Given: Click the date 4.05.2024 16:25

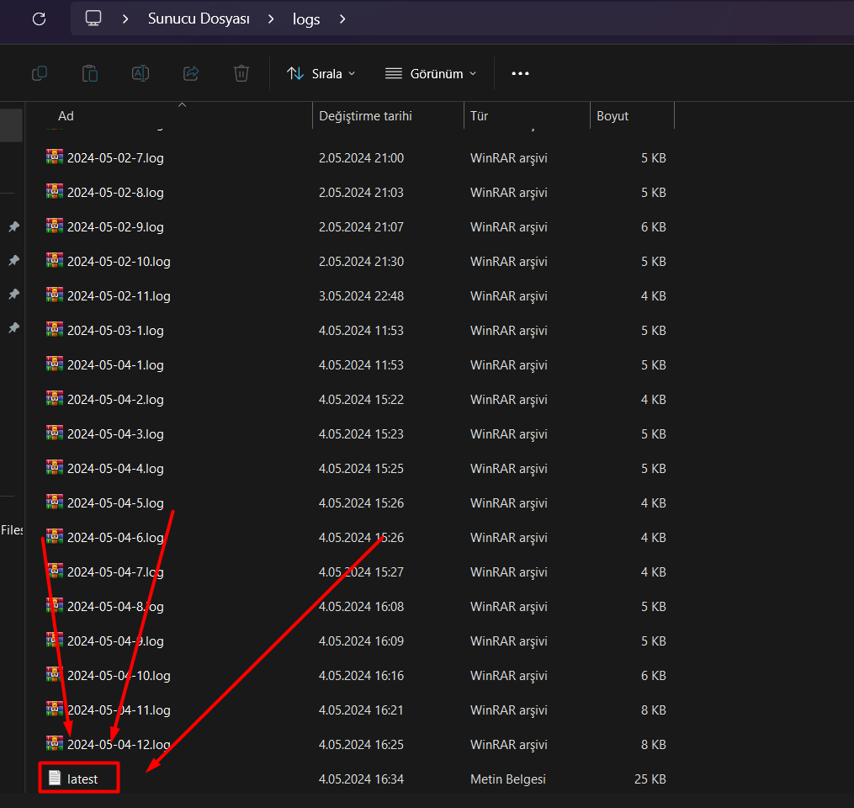Looking at the screenshot, I should click(361, 745).
